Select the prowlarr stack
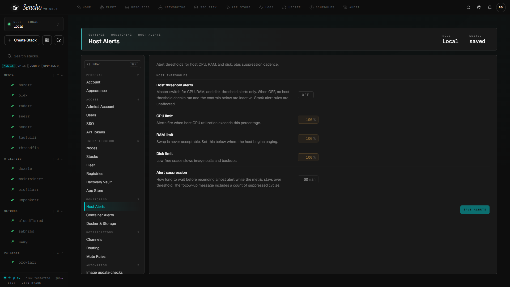 tap(34, 262)
